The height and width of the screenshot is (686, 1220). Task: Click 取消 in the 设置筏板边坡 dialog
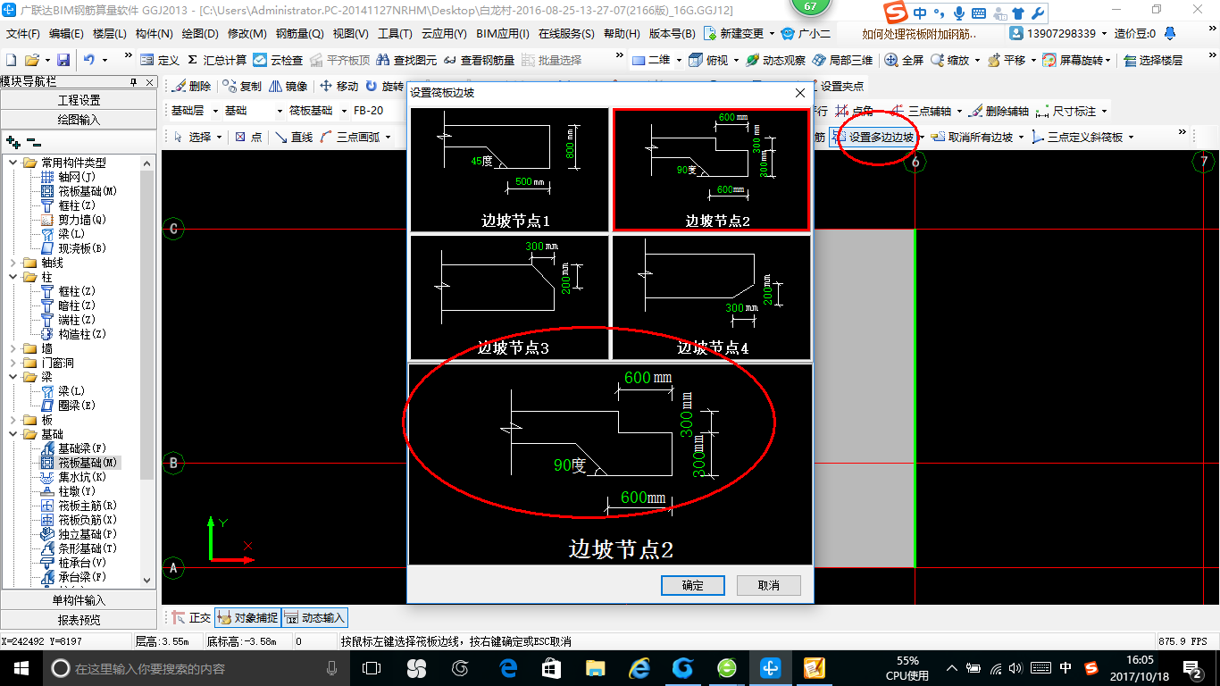768,585
